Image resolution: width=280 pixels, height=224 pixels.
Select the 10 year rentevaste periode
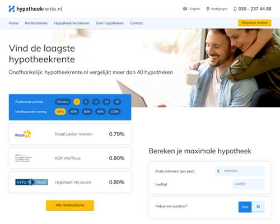click(x=96, y=102)
